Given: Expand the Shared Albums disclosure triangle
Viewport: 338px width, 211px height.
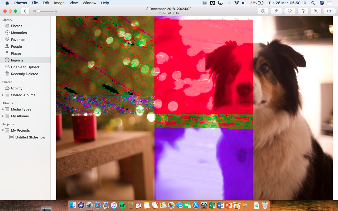Looking at the screenshot, I should (x=3, y=95).
